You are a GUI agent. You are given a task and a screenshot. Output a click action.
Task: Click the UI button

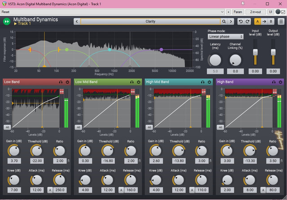coord(270,12)
